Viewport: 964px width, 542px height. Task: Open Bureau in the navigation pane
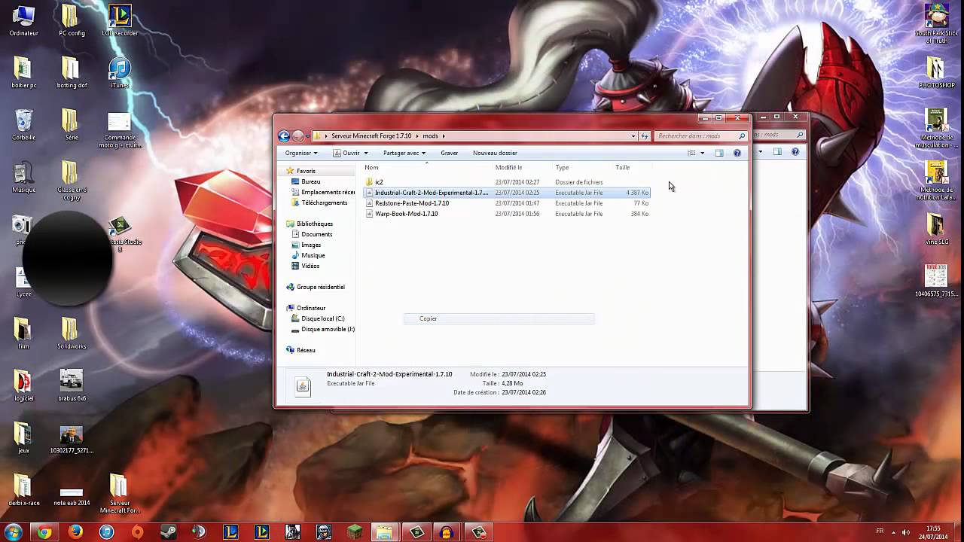tap(310, 181)
